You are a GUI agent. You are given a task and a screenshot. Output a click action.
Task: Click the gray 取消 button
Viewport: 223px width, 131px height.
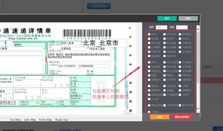coord(188,18)
